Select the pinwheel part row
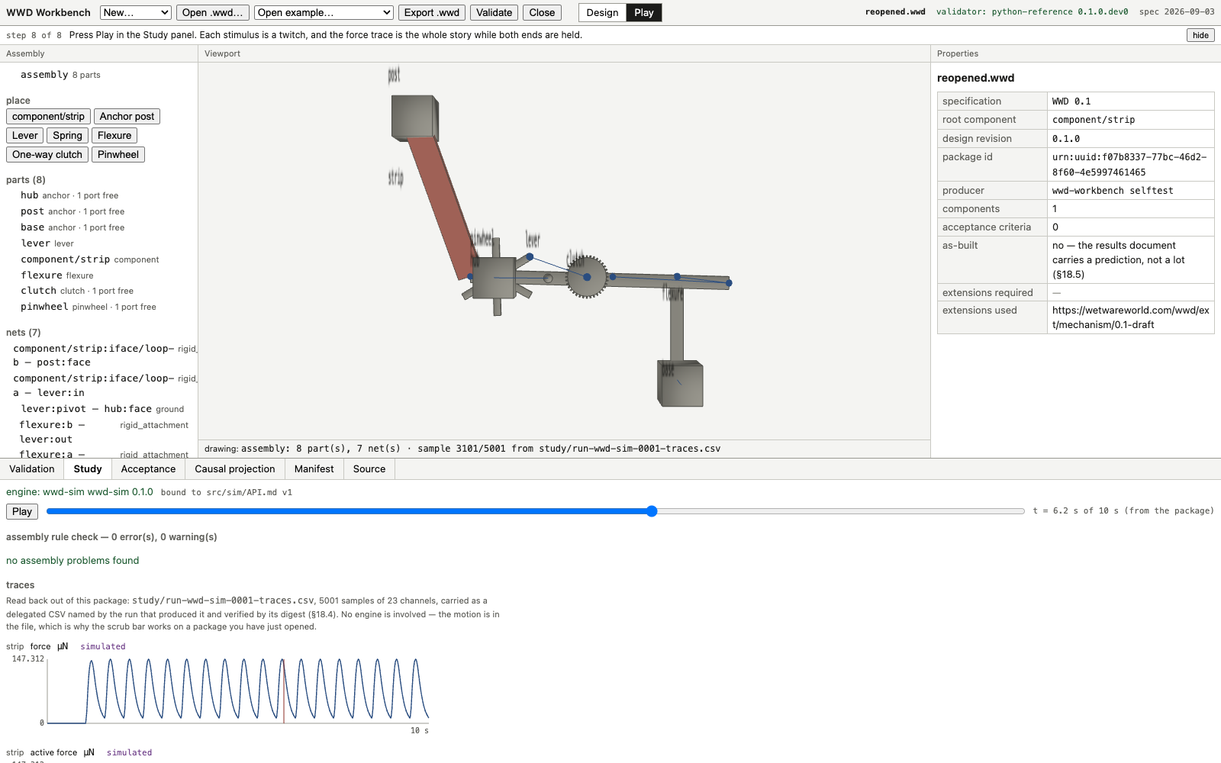Viewport: 1221px width, 763px height. click(99, 307)
